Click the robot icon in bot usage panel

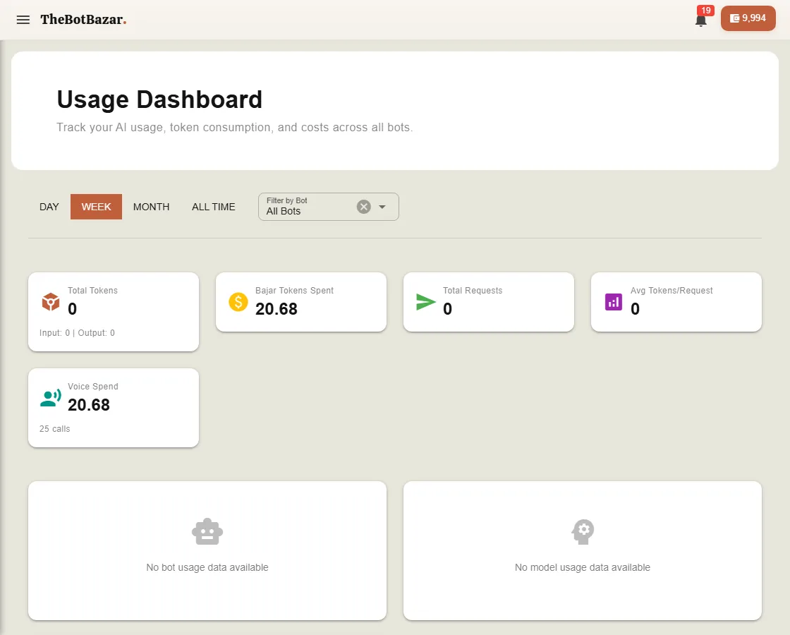click(x=207, y=532)
